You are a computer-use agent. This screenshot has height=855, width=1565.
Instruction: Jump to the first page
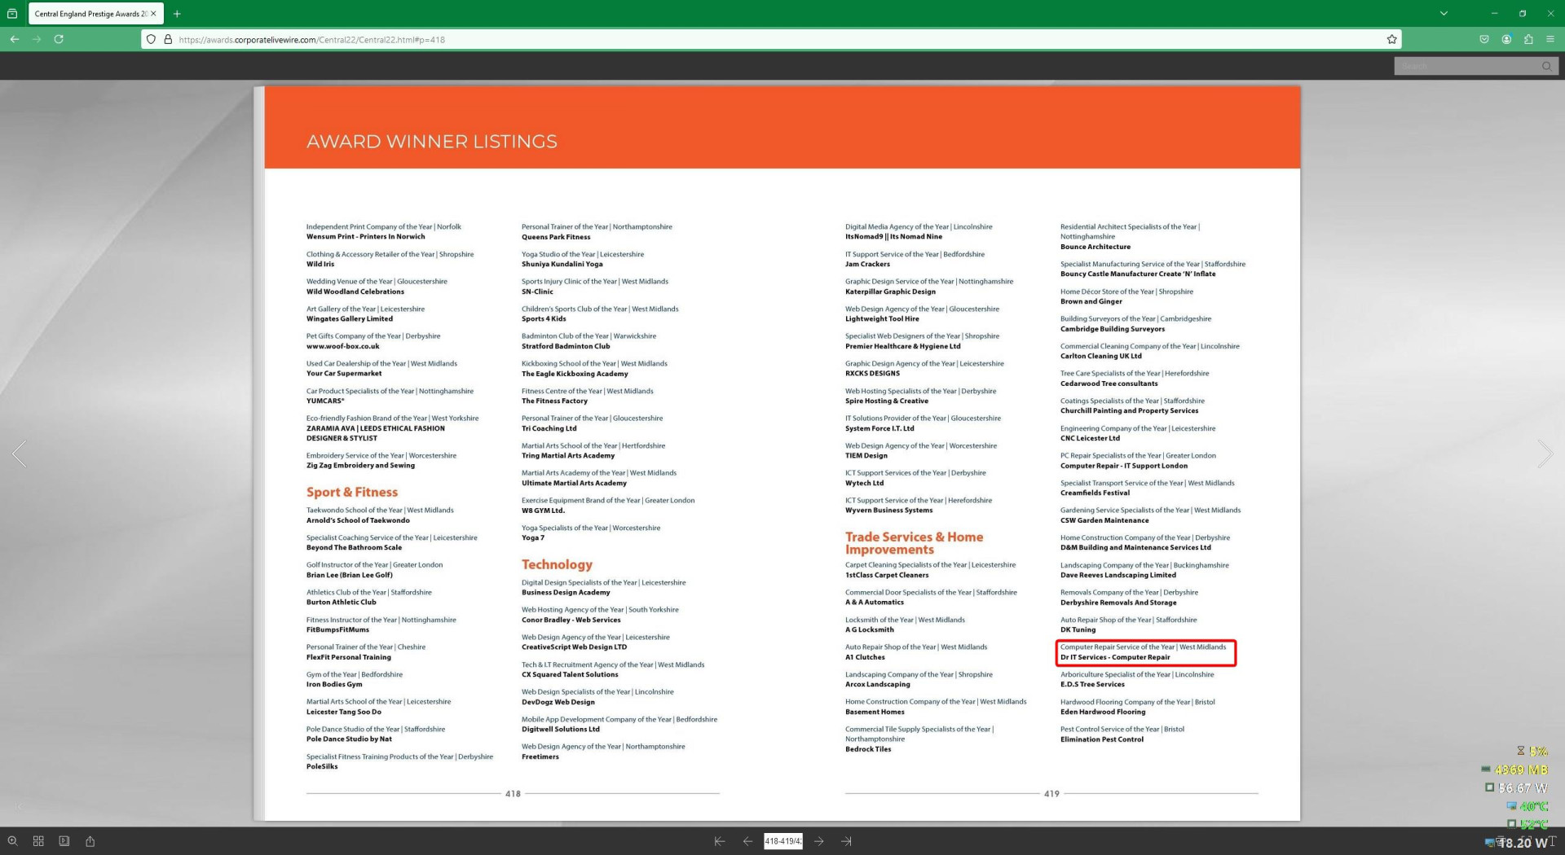coord(719,841)
